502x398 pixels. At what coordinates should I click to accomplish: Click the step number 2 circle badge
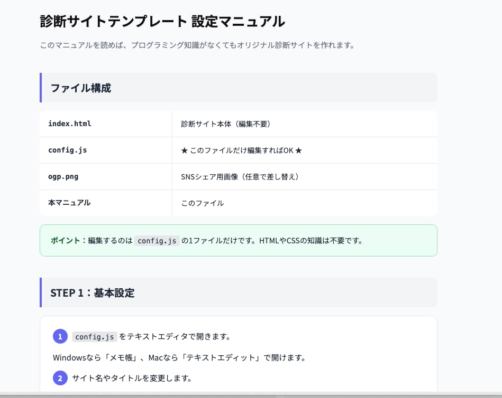60,378
